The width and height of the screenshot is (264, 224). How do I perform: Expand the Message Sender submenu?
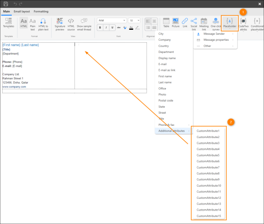215,34
